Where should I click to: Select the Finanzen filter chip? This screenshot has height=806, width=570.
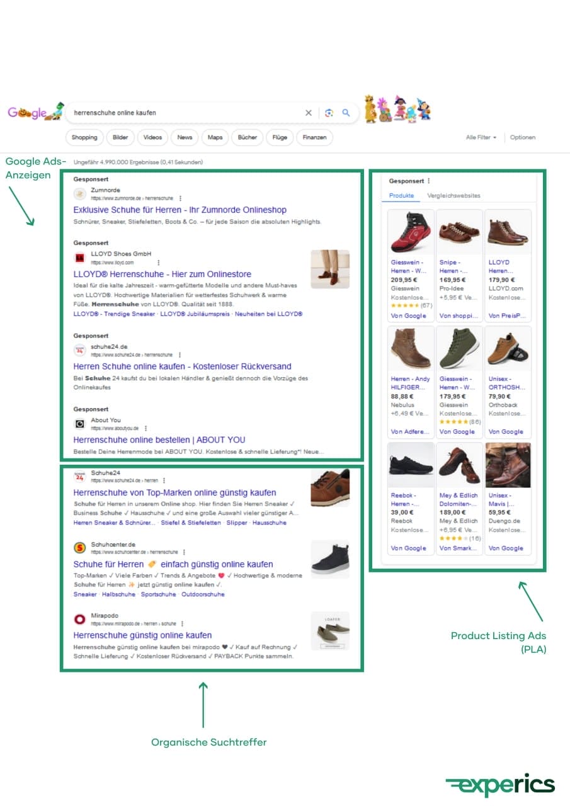click(x=314, y=137)
